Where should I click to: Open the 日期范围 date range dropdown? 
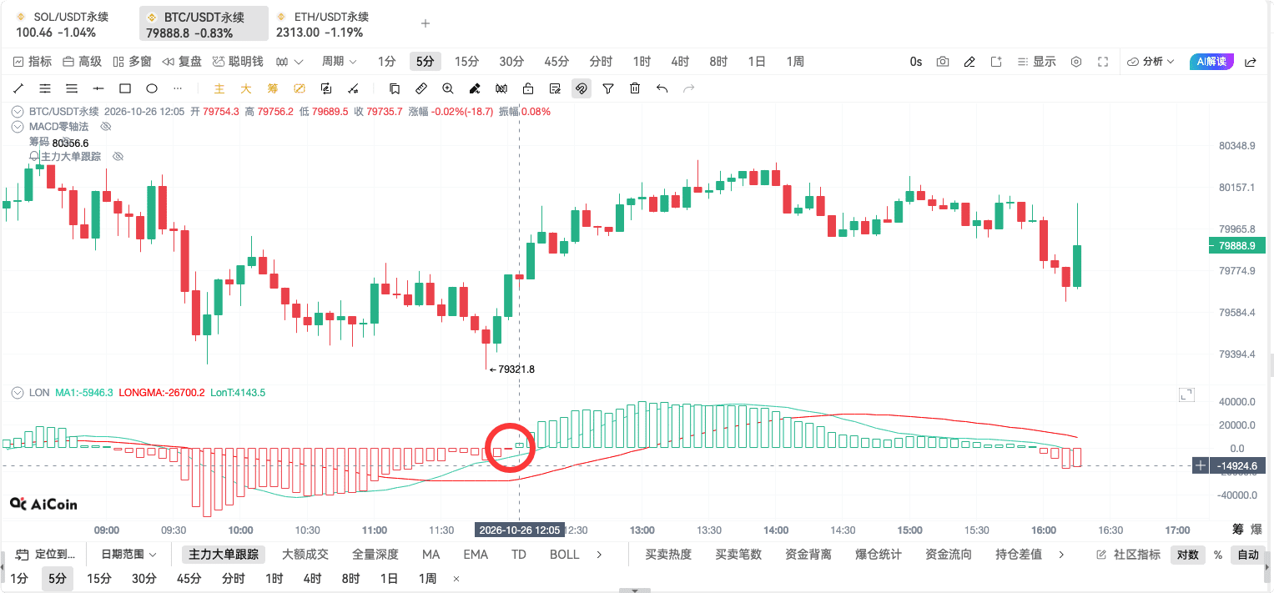128,555
